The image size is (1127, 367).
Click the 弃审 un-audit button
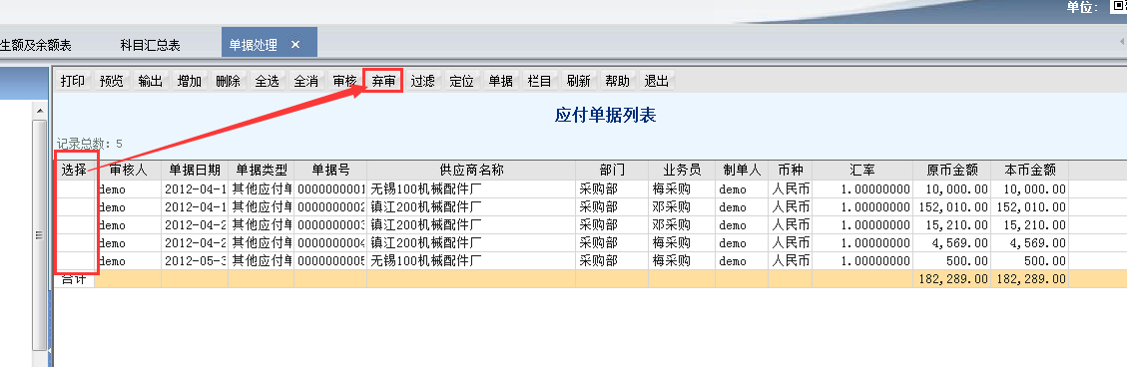point(383,81)
